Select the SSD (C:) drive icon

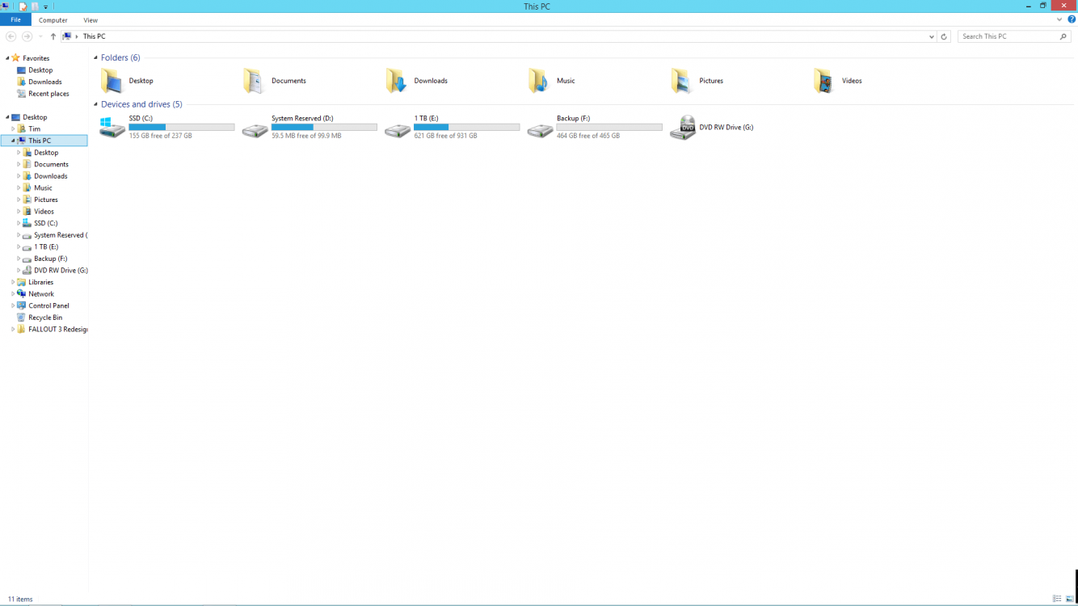pos(112,128)
